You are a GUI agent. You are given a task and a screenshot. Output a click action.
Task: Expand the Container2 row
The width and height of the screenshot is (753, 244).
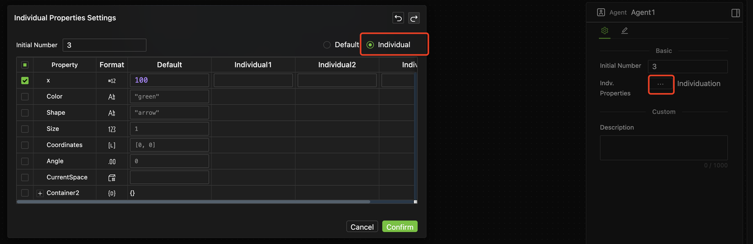tap(40, 194)
